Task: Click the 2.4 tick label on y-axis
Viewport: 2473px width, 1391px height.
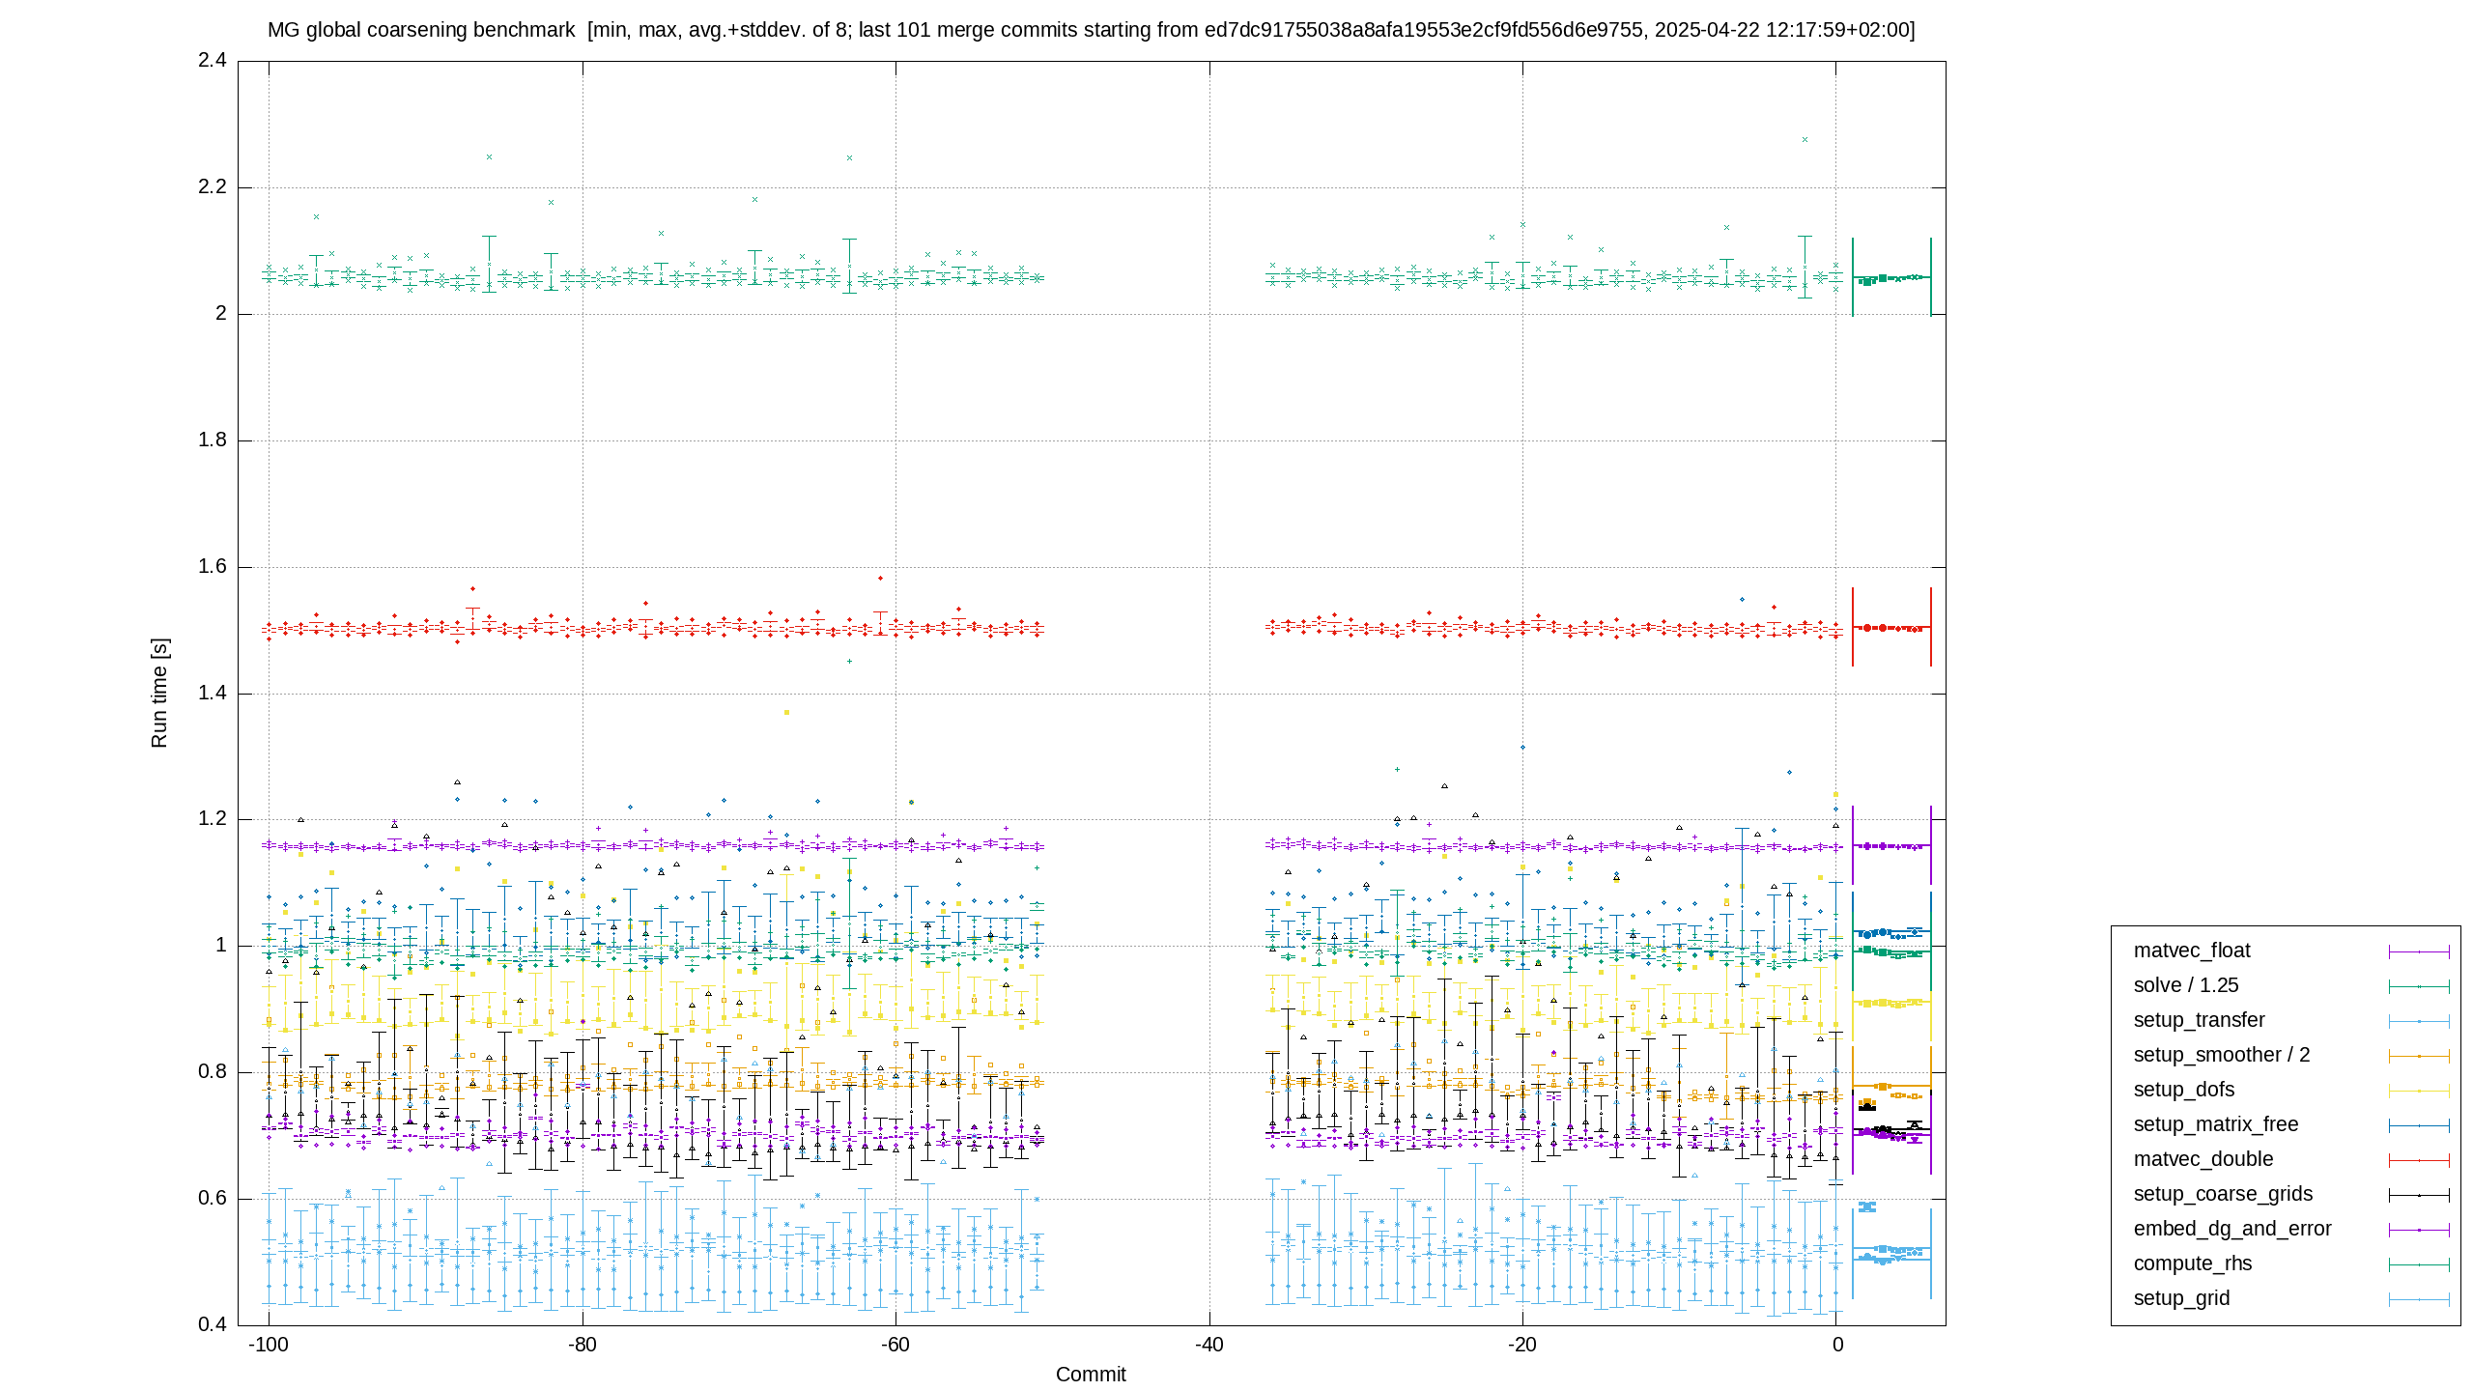Action: 213,60
